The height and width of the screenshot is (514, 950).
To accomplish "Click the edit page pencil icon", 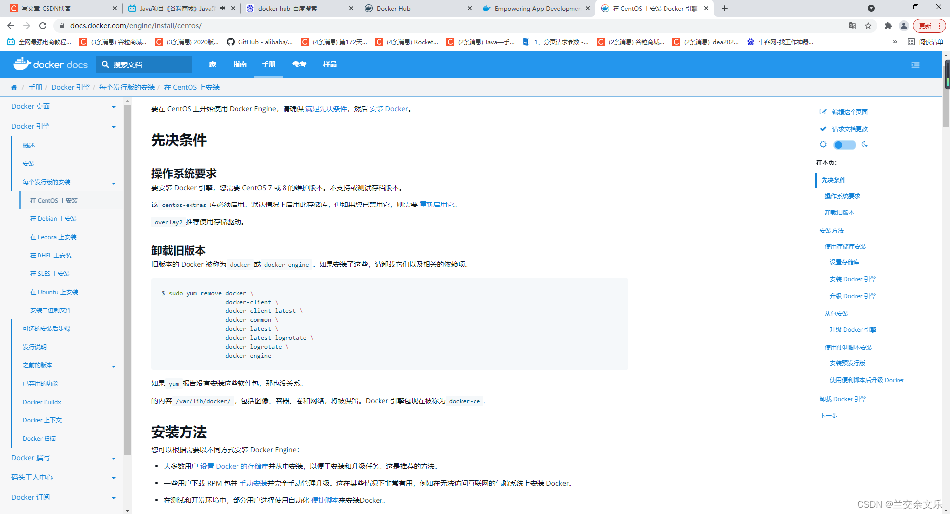I will (823, 112).
